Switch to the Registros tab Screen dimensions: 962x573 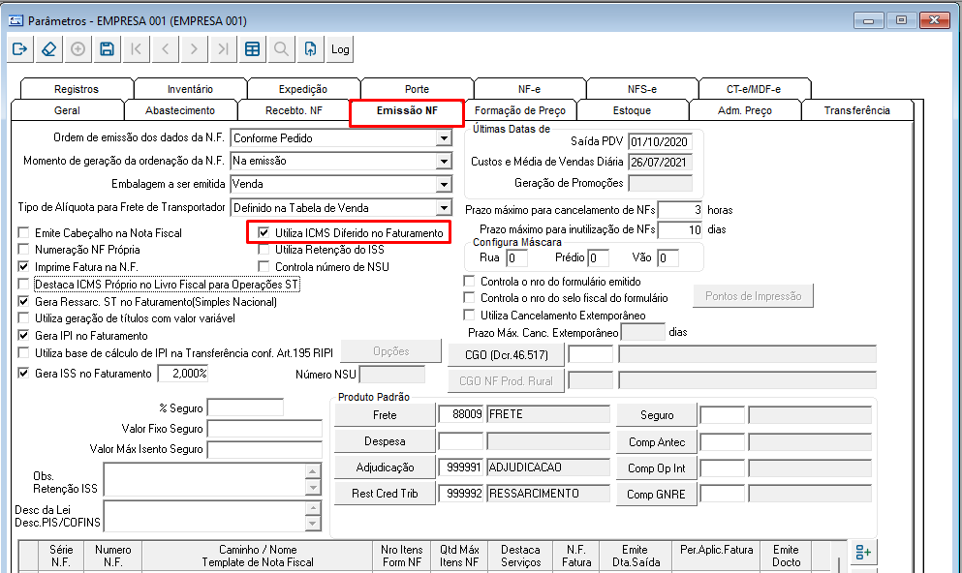point(77,89)
